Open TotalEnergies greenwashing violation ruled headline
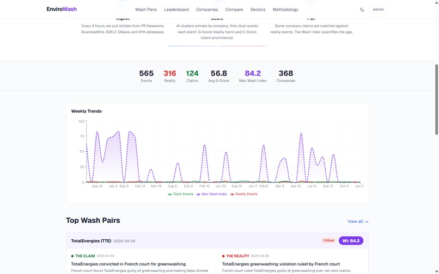The width and height of the screenshot is (439, 274). coord(281,264)
